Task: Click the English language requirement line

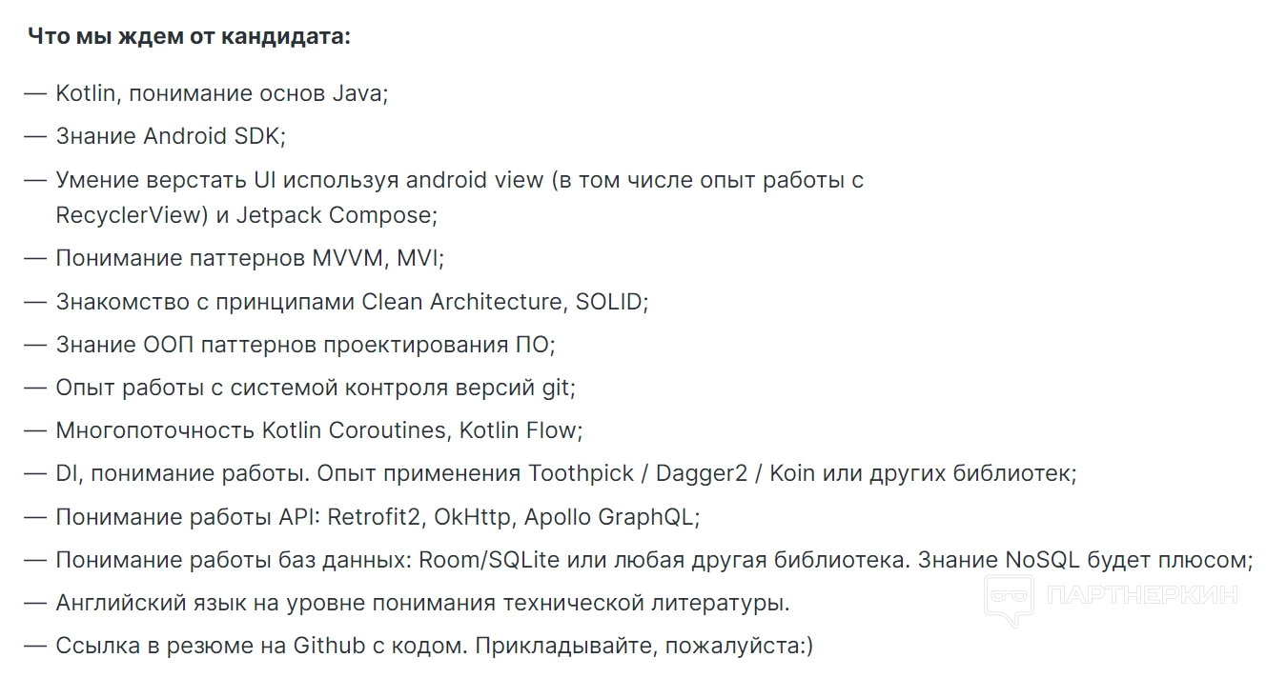Action: (422, 603)
